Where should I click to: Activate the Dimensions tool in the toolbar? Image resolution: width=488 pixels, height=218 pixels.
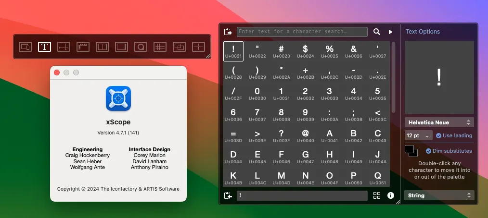point(64,47)
